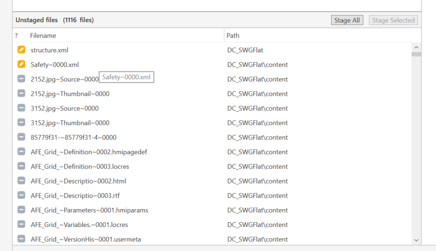Click the status icon for 2152.jpg~Thumbnail~0000

coord(21,94)
